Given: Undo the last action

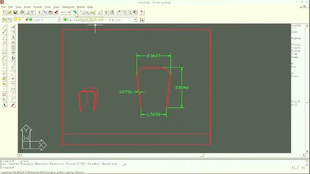Looking at the screenshot, I should click(63, 13).
